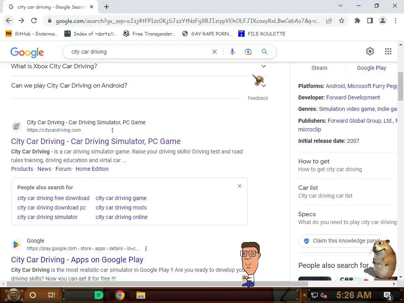
Task: Open the Products sitelink
Action: (x=22, y=169)
